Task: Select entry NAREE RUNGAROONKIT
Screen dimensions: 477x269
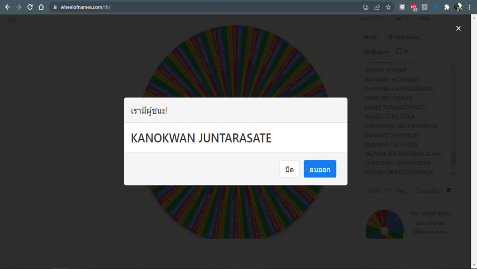Action: (x=395, y=107)
